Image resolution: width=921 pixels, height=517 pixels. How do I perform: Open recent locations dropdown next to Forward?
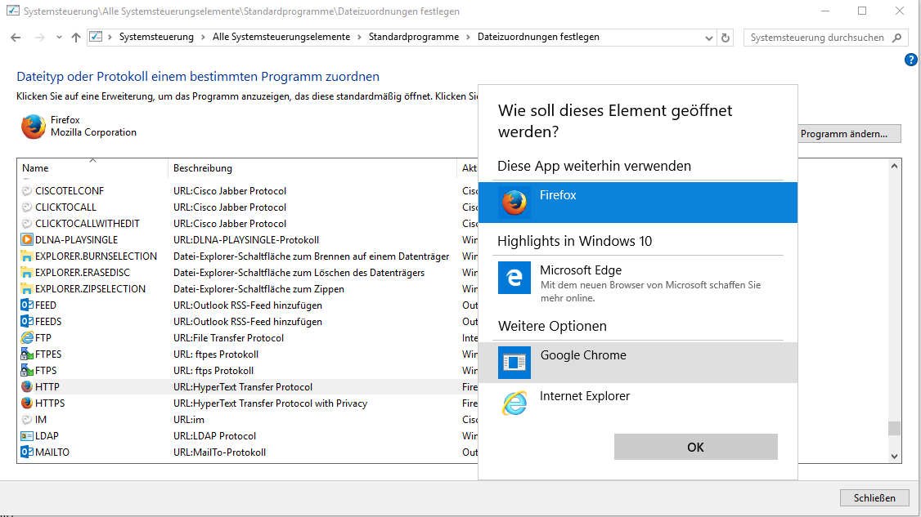point(58,38)
